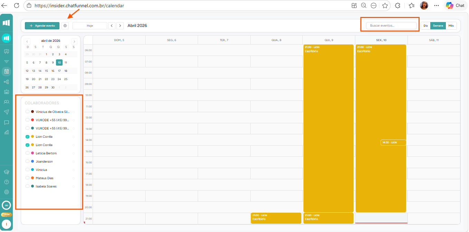Open the workflow automation icon in sidebar
This screenshot has height=232, width=469.
click(6, 82)
